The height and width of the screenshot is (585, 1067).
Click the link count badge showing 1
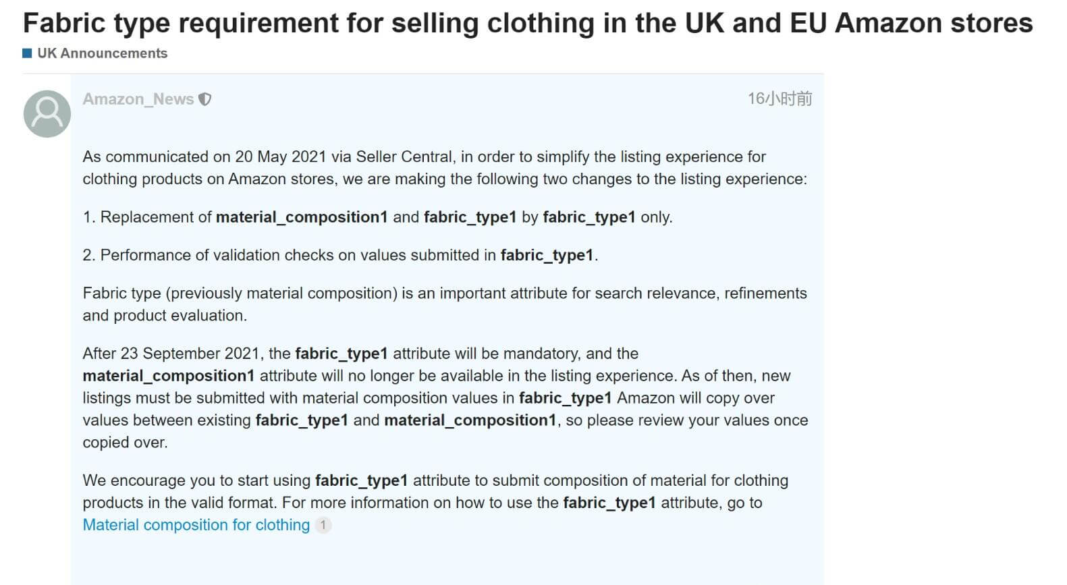323,525
